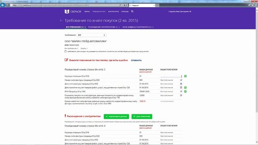Viewport: 258px width, 145px height.
Task: Open browser favorites star icon
Action: tap(253, 5)
